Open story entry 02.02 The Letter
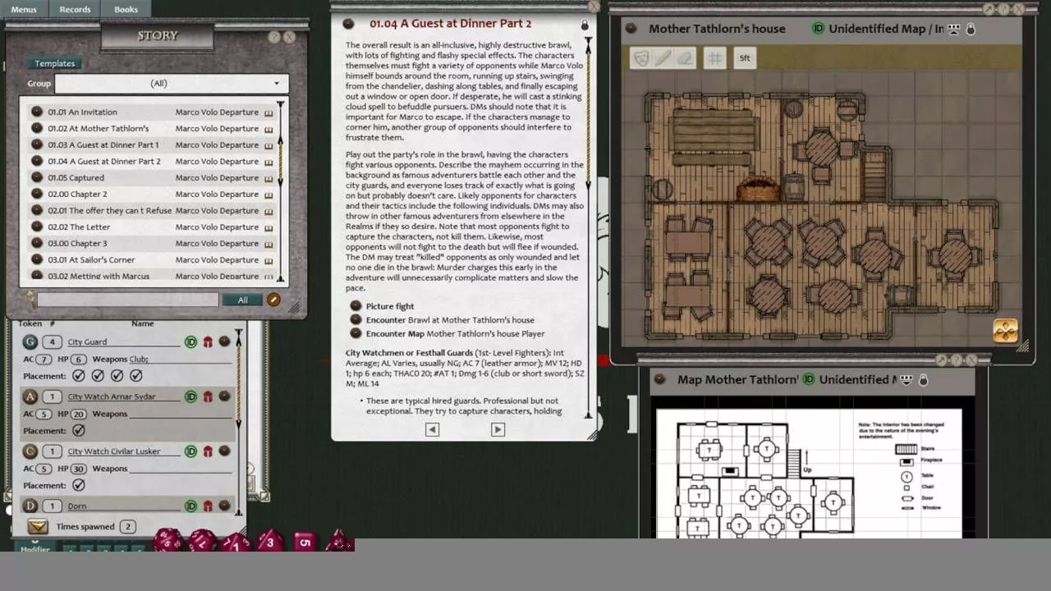This screenshot has height=591, width=1051. click(79, 227)
